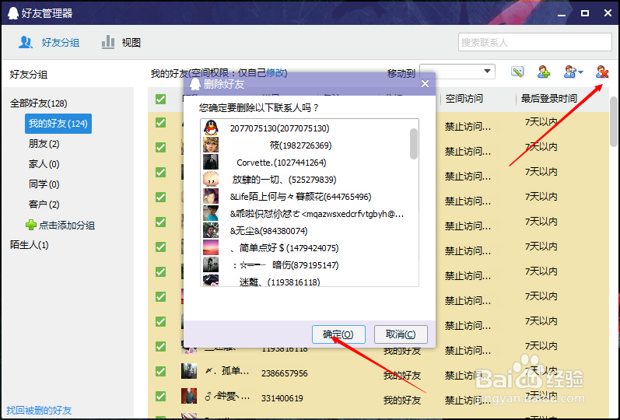Select 全部好友(128) group

pos(39,103)
